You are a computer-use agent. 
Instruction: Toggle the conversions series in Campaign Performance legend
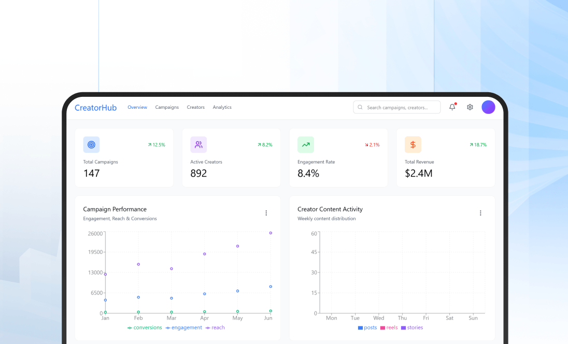coord(144,327)
